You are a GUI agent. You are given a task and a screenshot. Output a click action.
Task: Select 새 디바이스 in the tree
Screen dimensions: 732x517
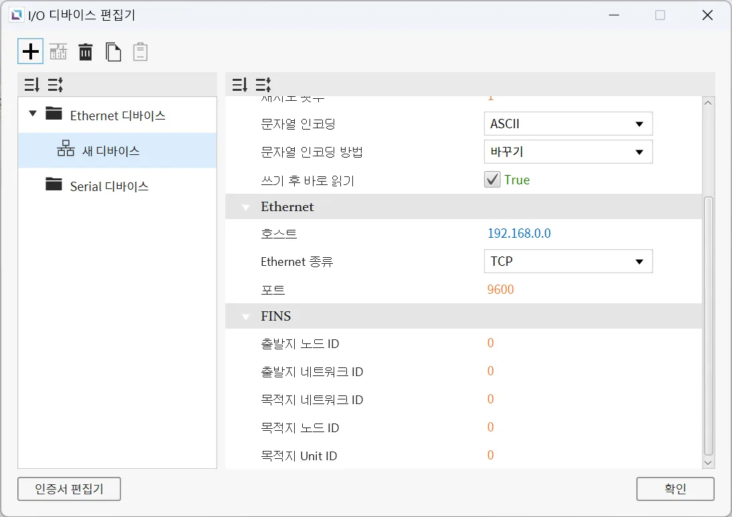(x=110, y=151)
